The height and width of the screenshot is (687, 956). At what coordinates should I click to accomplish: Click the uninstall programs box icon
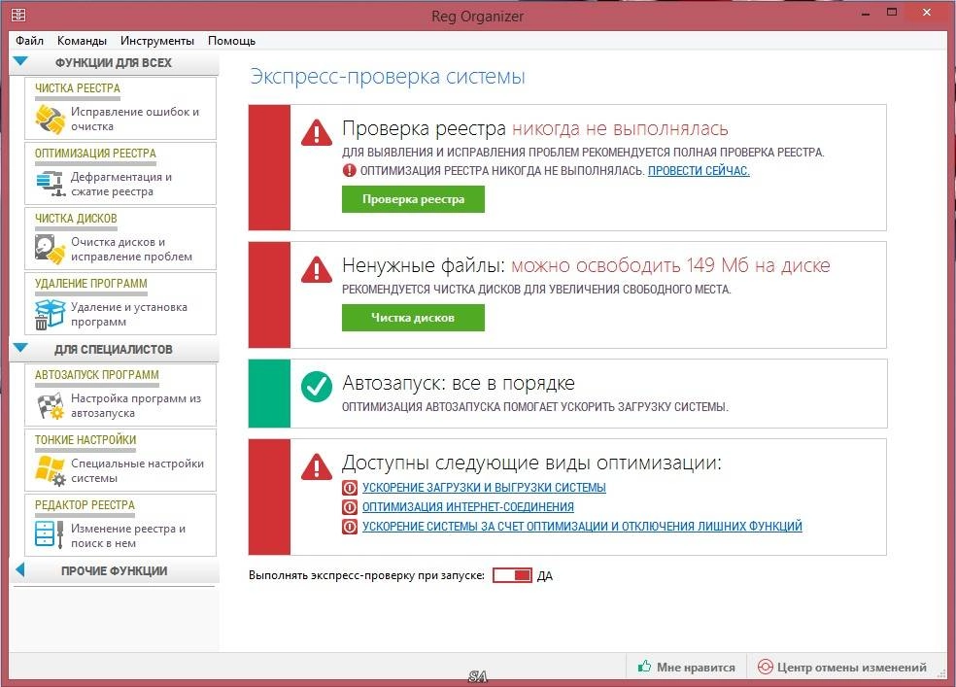[x=50, y=314]
